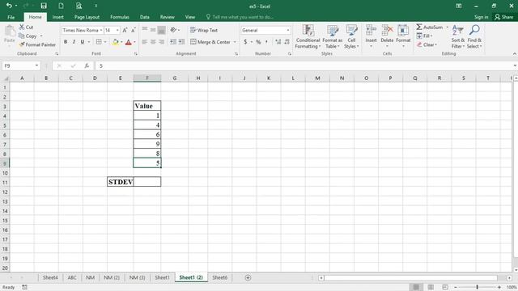
Task: Switch to the Formulas ribbon tab
Action: pos(120,17)
